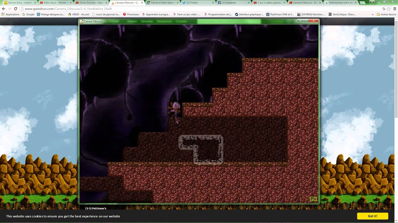Screen dimensions: 398x223
Task: Switch to the Camera Obscura YouTube tab
Action: 304,2
